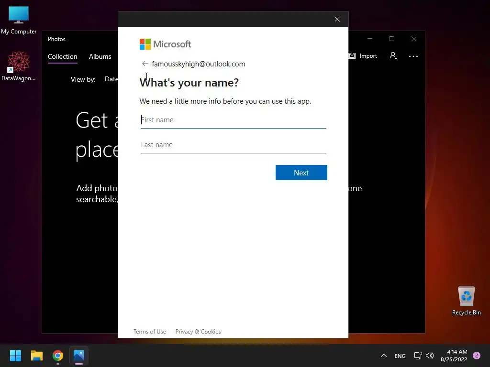Click the Photos app taskbar icon
Viewport: 490px width, 367px height.
[x=79, y=356]
